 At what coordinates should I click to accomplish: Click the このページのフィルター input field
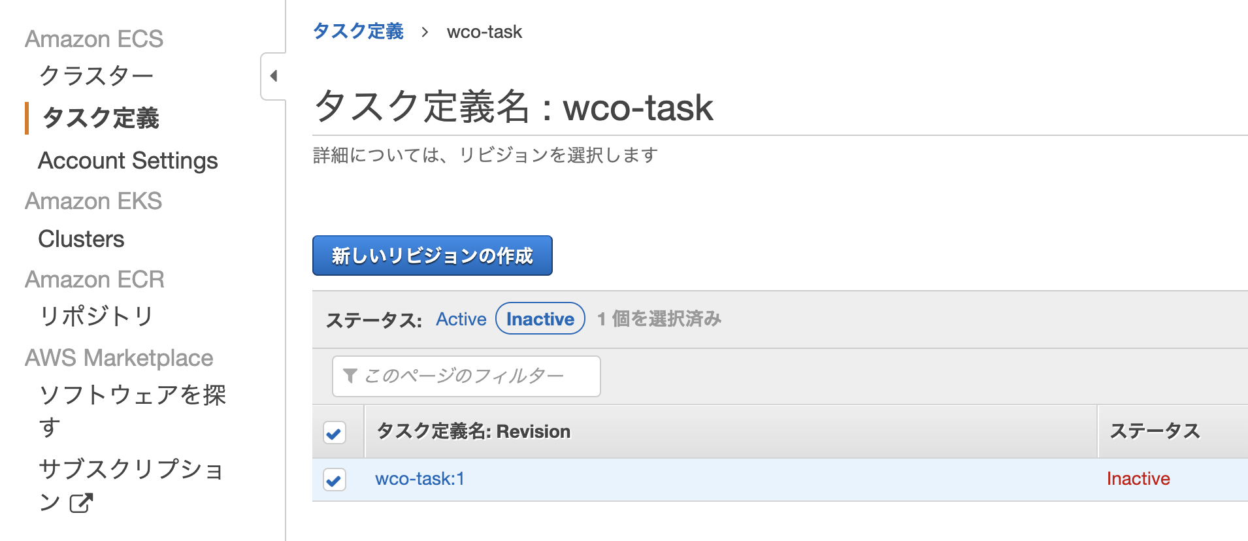[466, 376]
